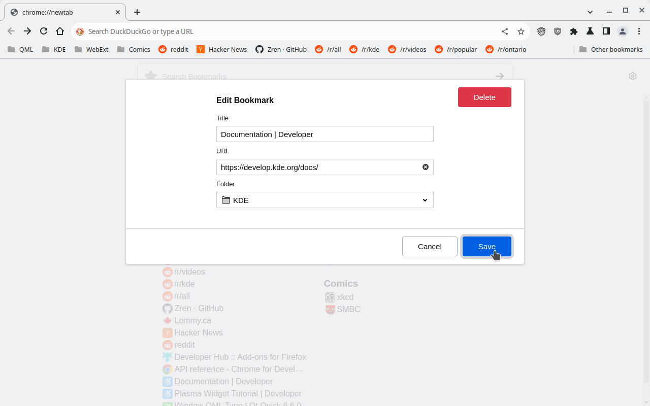
Task: Click inside the Title input field
Action: pos(324,134)
